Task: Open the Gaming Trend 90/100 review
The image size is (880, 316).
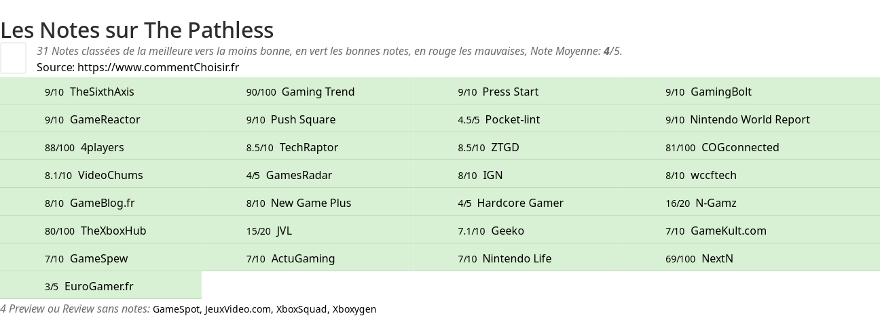Action: coord(307,92)
